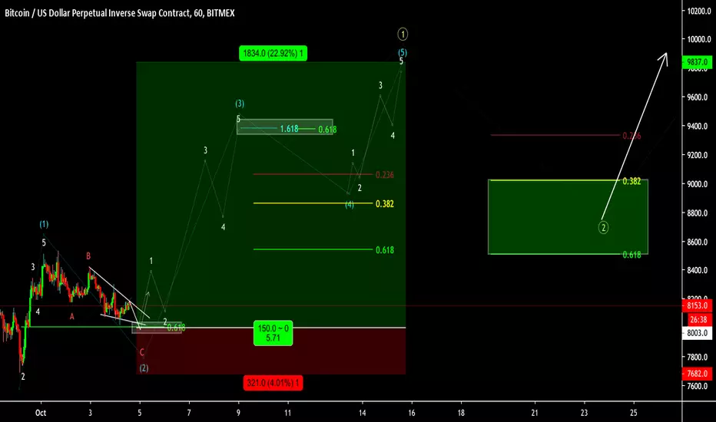
Task: Select the circled 2 label in the green rectangle
Action: (603, 227)
